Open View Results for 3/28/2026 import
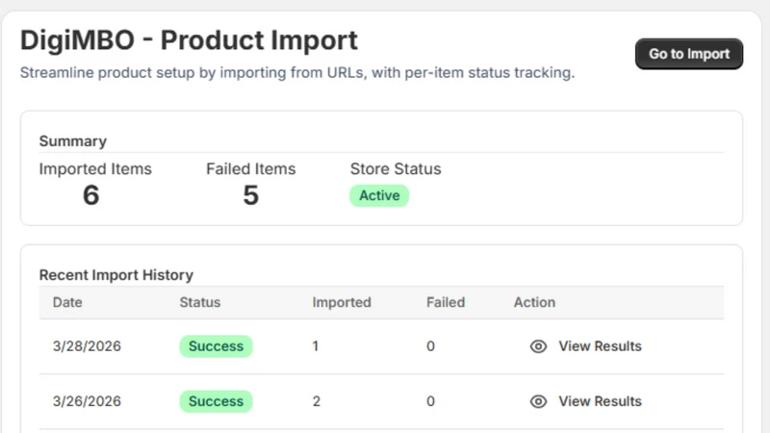Viewport: 770px width, 433px height. pyautogui.click(x=600, y=346)
